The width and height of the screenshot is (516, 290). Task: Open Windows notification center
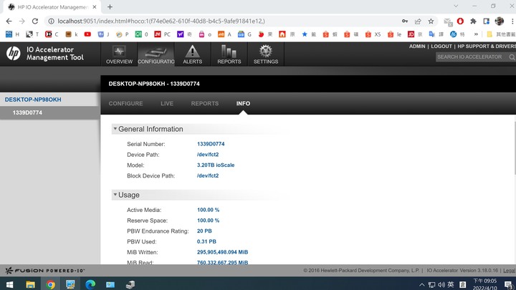[x=509, y=285]
